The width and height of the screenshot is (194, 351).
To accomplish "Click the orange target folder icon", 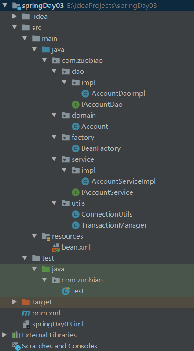I will tap(26, 302).
